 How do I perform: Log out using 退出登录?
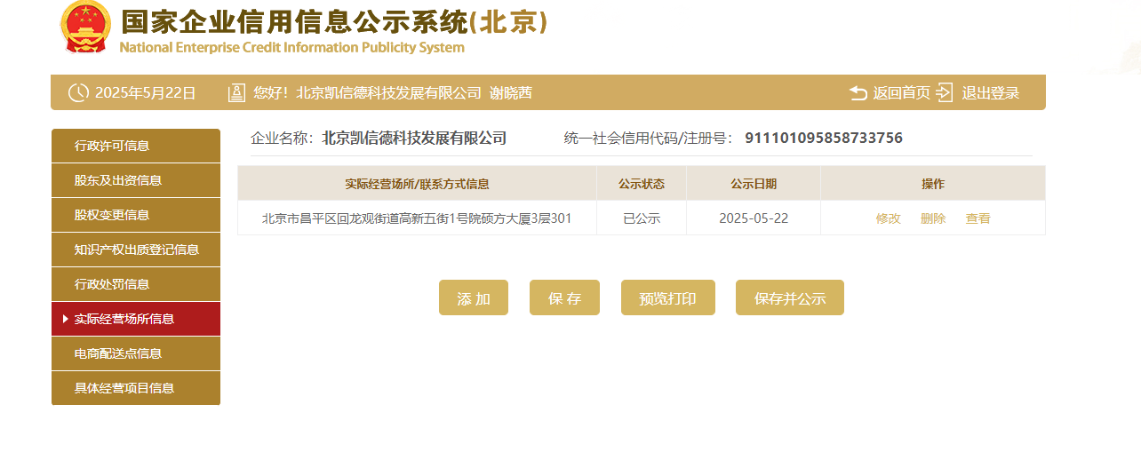[990, 92]
